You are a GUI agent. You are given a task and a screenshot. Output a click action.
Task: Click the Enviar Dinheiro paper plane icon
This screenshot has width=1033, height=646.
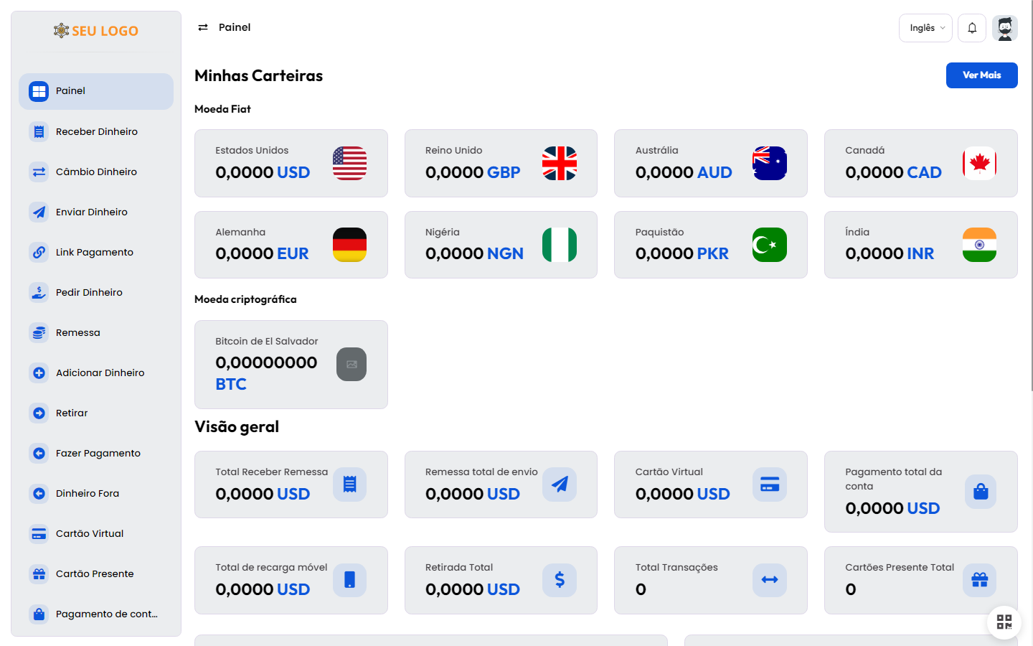pos(39,212)
